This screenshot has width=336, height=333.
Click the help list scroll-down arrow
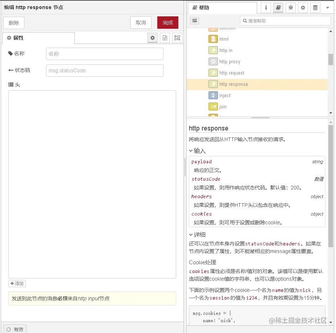[331, 113]
